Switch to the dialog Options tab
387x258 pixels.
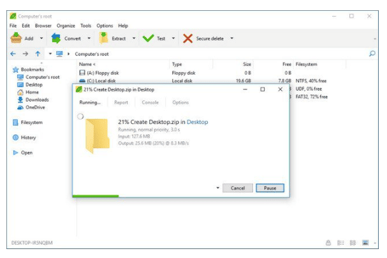[180, 102]
